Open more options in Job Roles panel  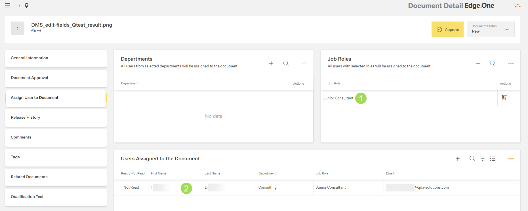pyautogui.click(x=511, y=63)
